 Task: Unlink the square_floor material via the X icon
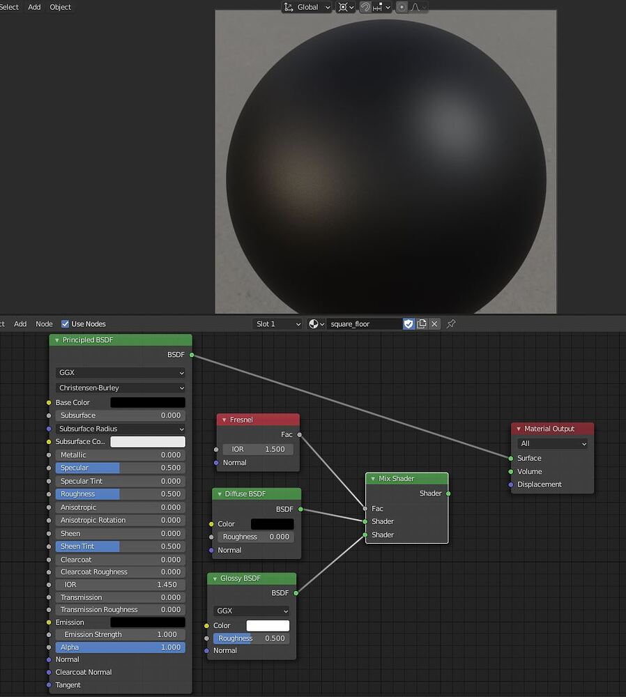pyautogui.click(x=434, y=323)
